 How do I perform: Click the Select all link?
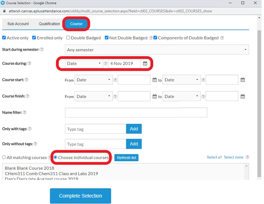pos(214,157)
